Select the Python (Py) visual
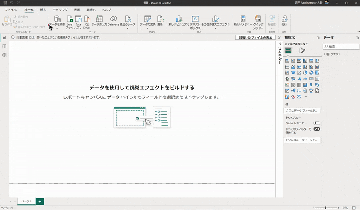Screen dimensions: 360x210 coord(317,85)
